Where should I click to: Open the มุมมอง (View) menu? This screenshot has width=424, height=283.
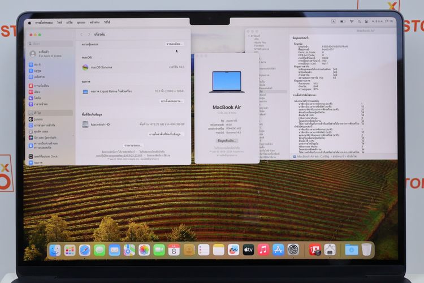pos(81,23)
